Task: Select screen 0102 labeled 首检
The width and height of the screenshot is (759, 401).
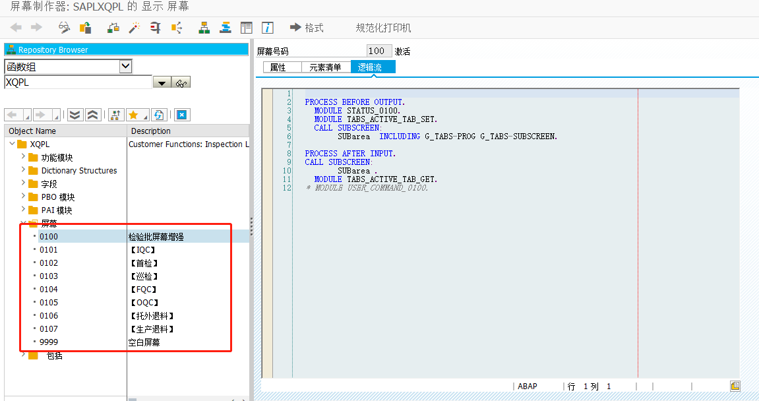Action: pos(48,262)
